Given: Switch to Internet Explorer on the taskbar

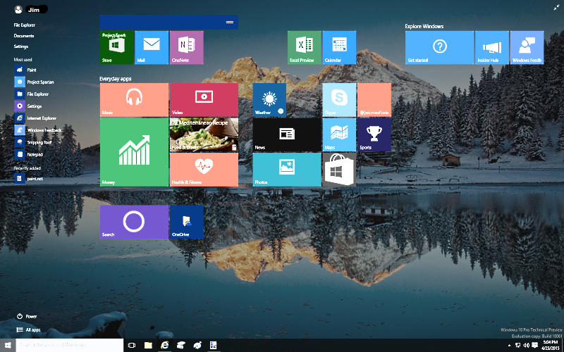Looking at the screenshot, I should pyautogui.click(x=165, y=345).
